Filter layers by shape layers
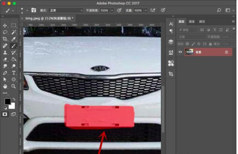238x154 pixels. tap(221, 30)
